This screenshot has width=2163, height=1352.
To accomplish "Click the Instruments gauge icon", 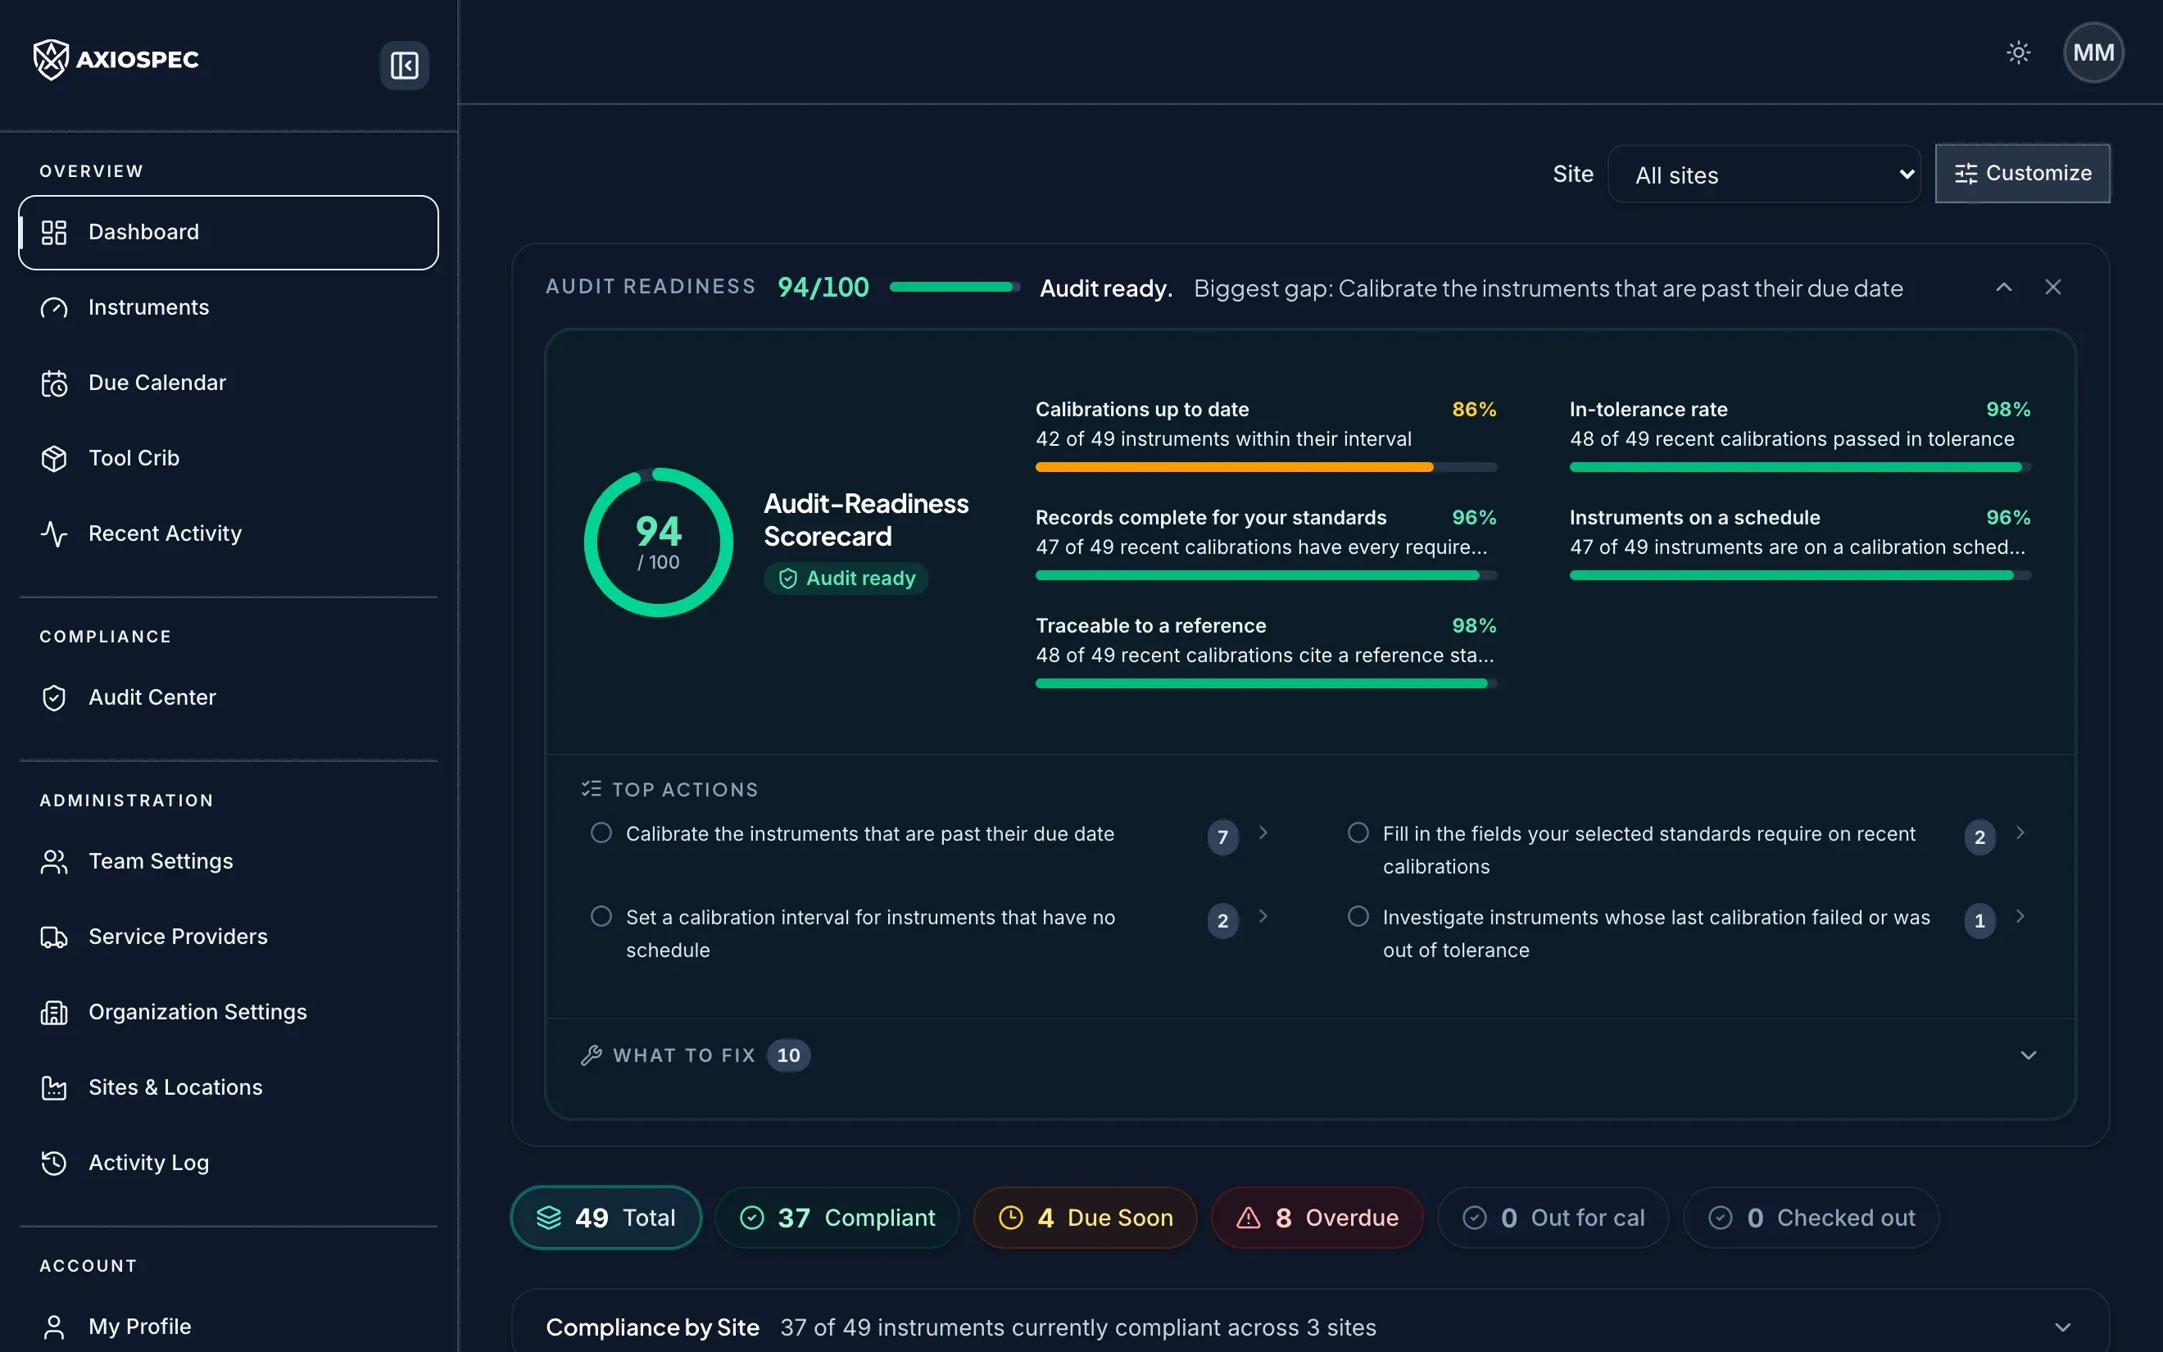I will (55, 307).
